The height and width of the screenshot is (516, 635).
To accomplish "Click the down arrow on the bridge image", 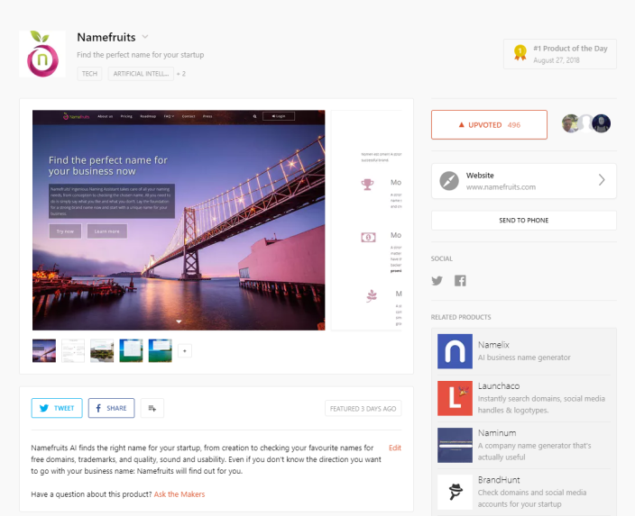I will click(179, 321).
